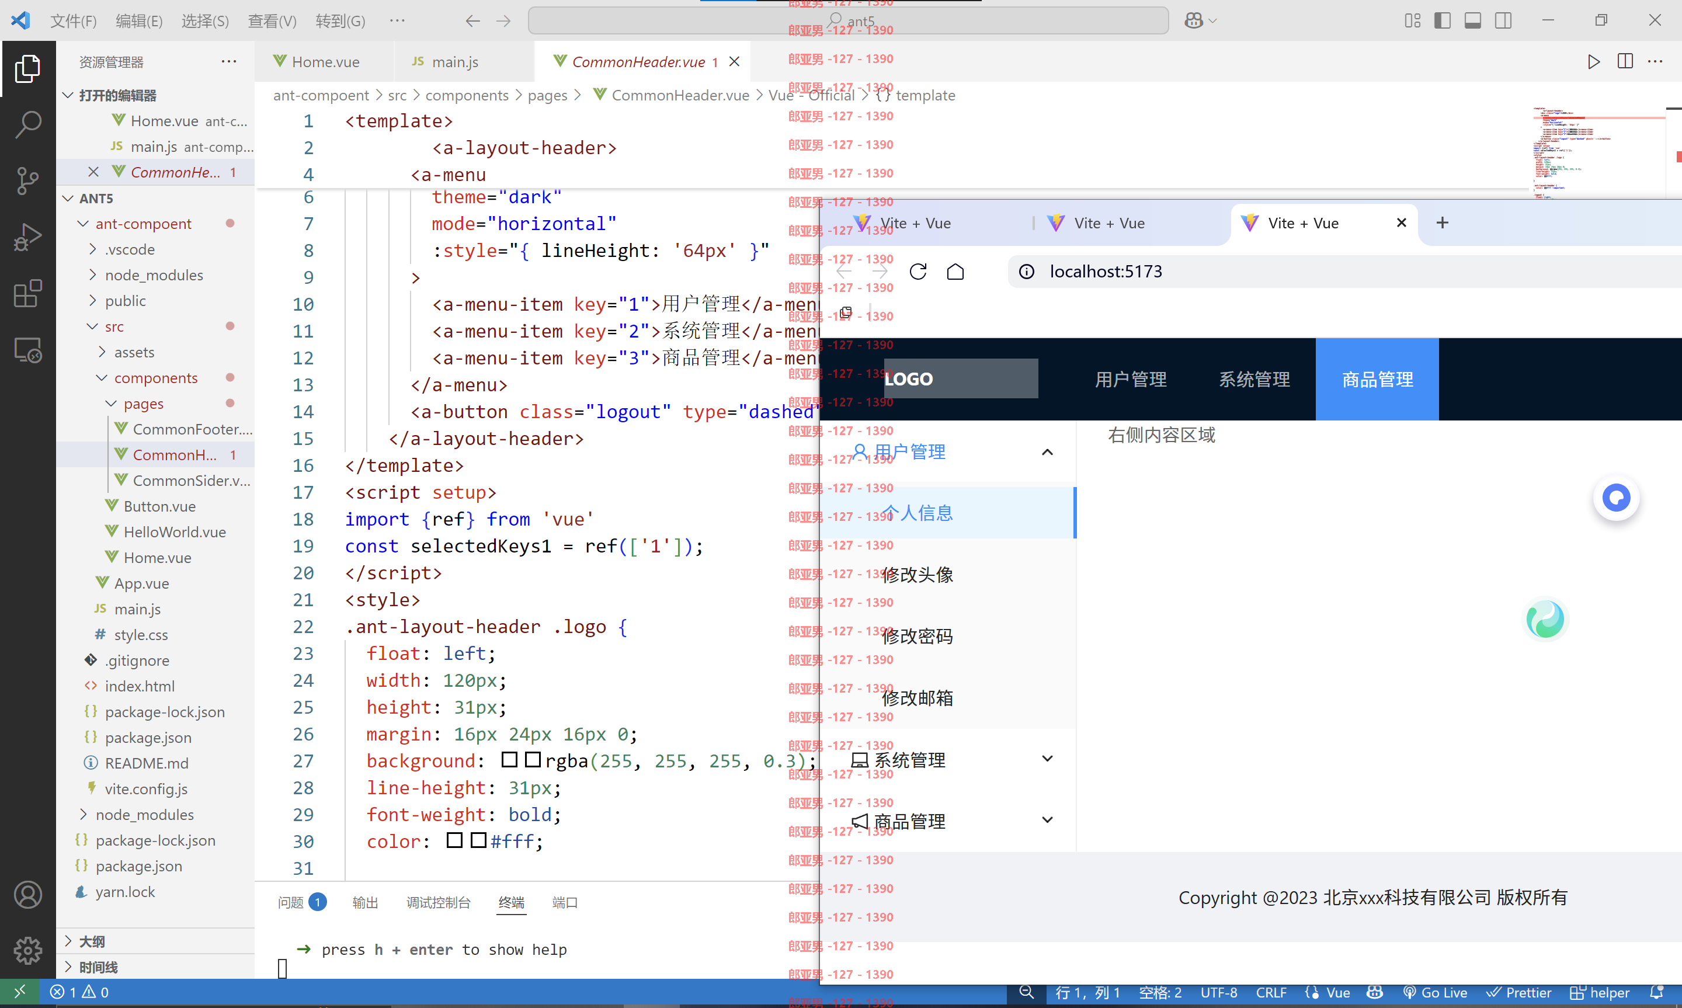The width and height of the screenshot is (1682, 1008).
Task: Customize layout icon in title bar
Action: 1412,21
